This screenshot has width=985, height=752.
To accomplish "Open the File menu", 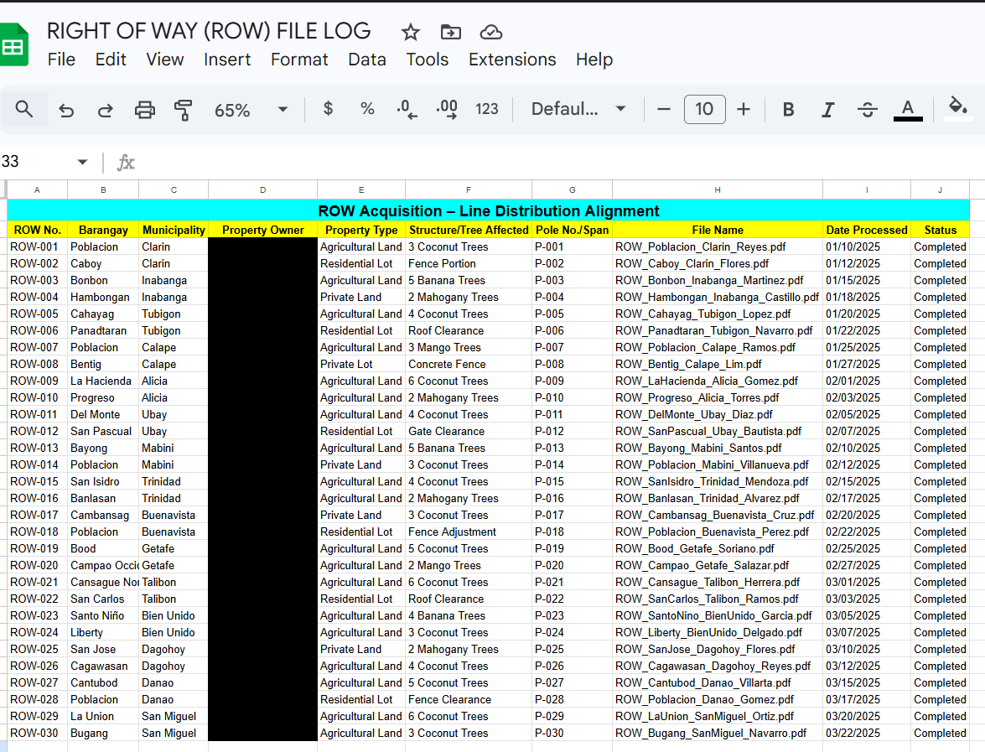I will (x=61, y=60).
